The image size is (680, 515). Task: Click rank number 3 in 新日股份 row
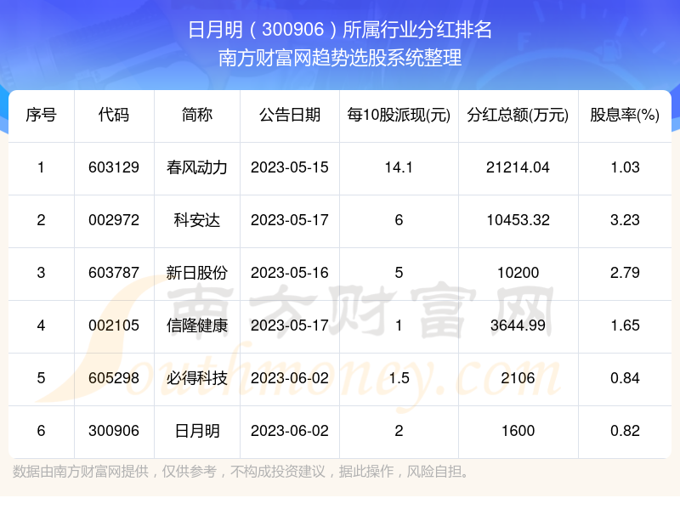click(x=41, y=273)
